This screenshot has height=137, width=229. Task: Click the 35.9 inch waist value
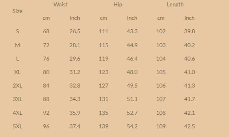click(75, 113)
